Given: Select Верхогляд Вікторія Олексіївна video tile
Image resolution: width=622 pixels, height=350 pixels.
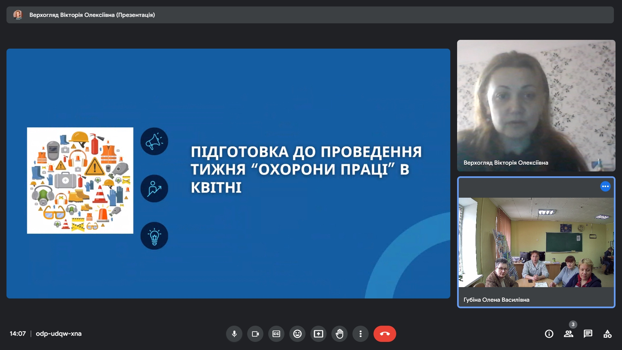Looking at the screenshot, I should coord(536,106).
